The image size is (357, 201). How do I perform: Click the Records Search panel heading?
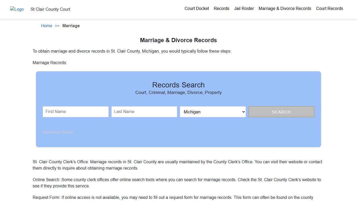(x=178, y=85)
